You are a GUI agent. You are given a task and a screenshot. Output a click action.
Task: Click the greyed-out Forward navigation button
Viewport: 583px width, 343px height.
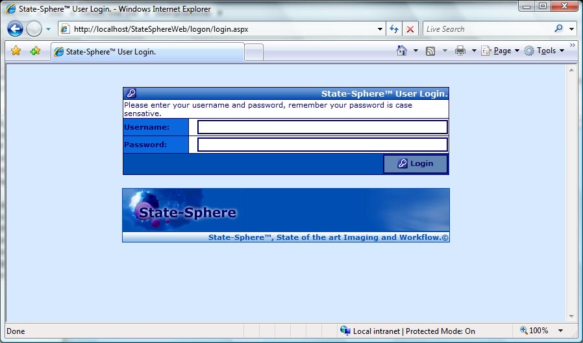[34, 29]
